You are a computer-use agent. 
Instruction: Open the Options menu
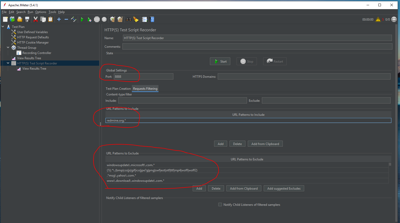click(x=41, y=12)
